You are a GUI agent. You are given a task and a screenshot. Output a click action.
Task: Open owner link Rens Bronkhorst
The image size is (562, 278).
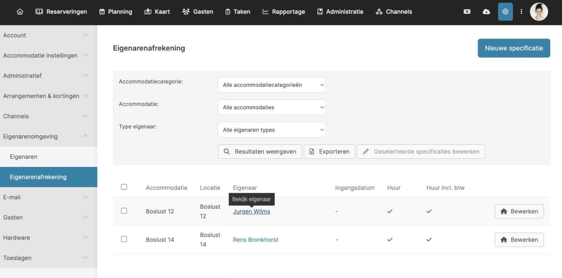click(255, 240)
